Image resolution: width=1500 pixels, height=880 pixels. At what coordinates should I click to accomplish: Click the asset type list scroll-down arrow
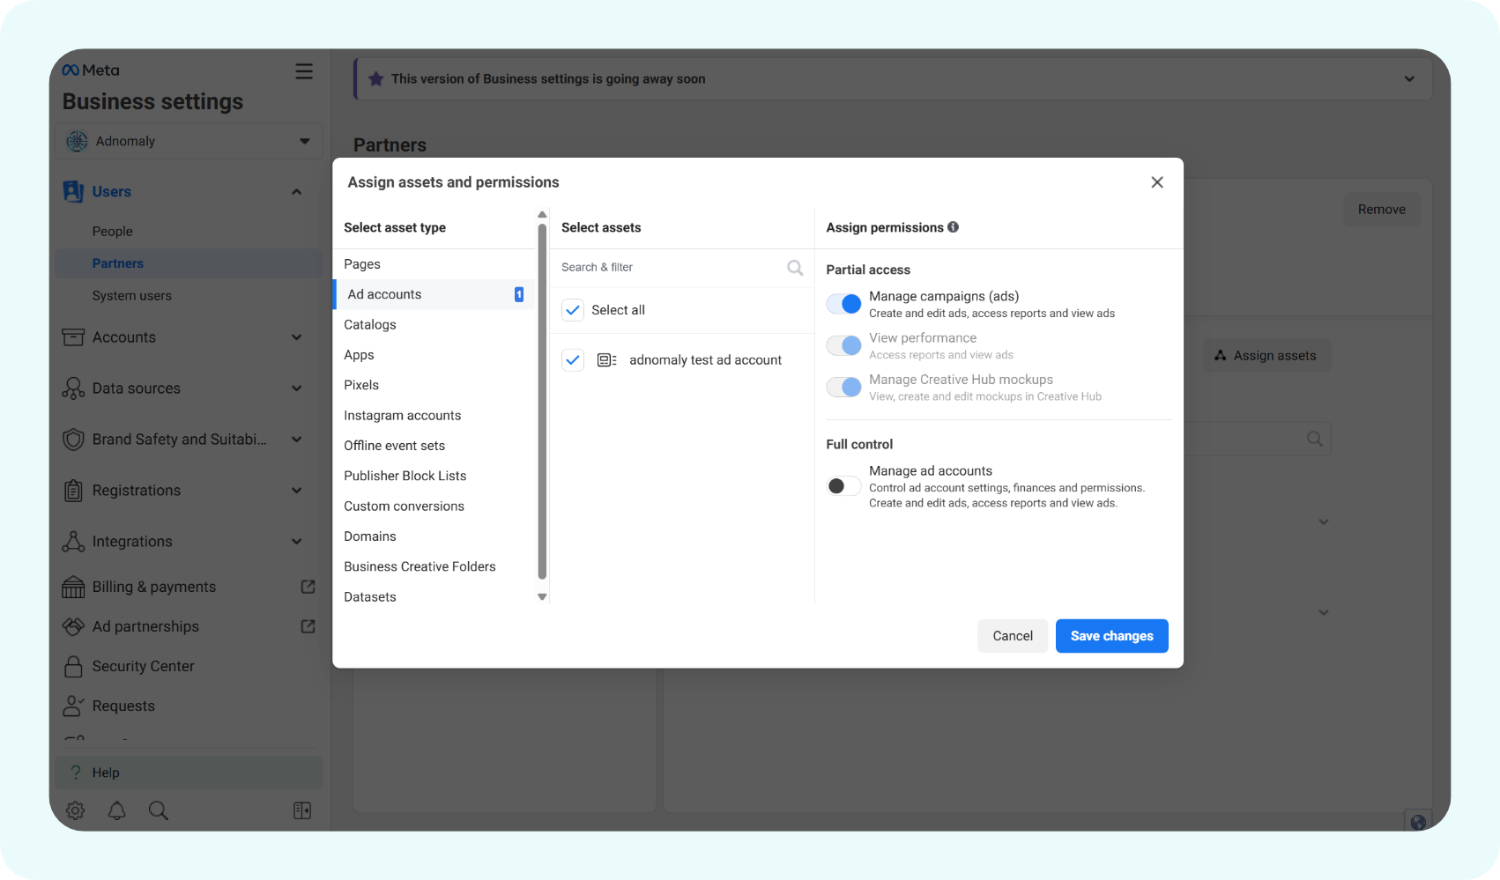pos(542,597)
